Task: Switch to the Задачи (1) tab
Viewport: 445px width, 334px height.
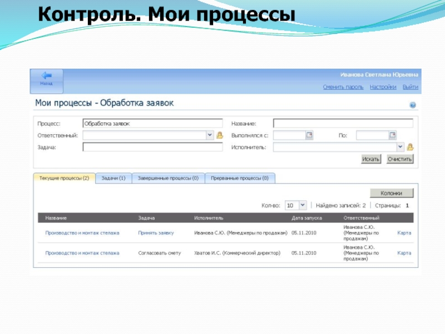Action: [113, 178]
